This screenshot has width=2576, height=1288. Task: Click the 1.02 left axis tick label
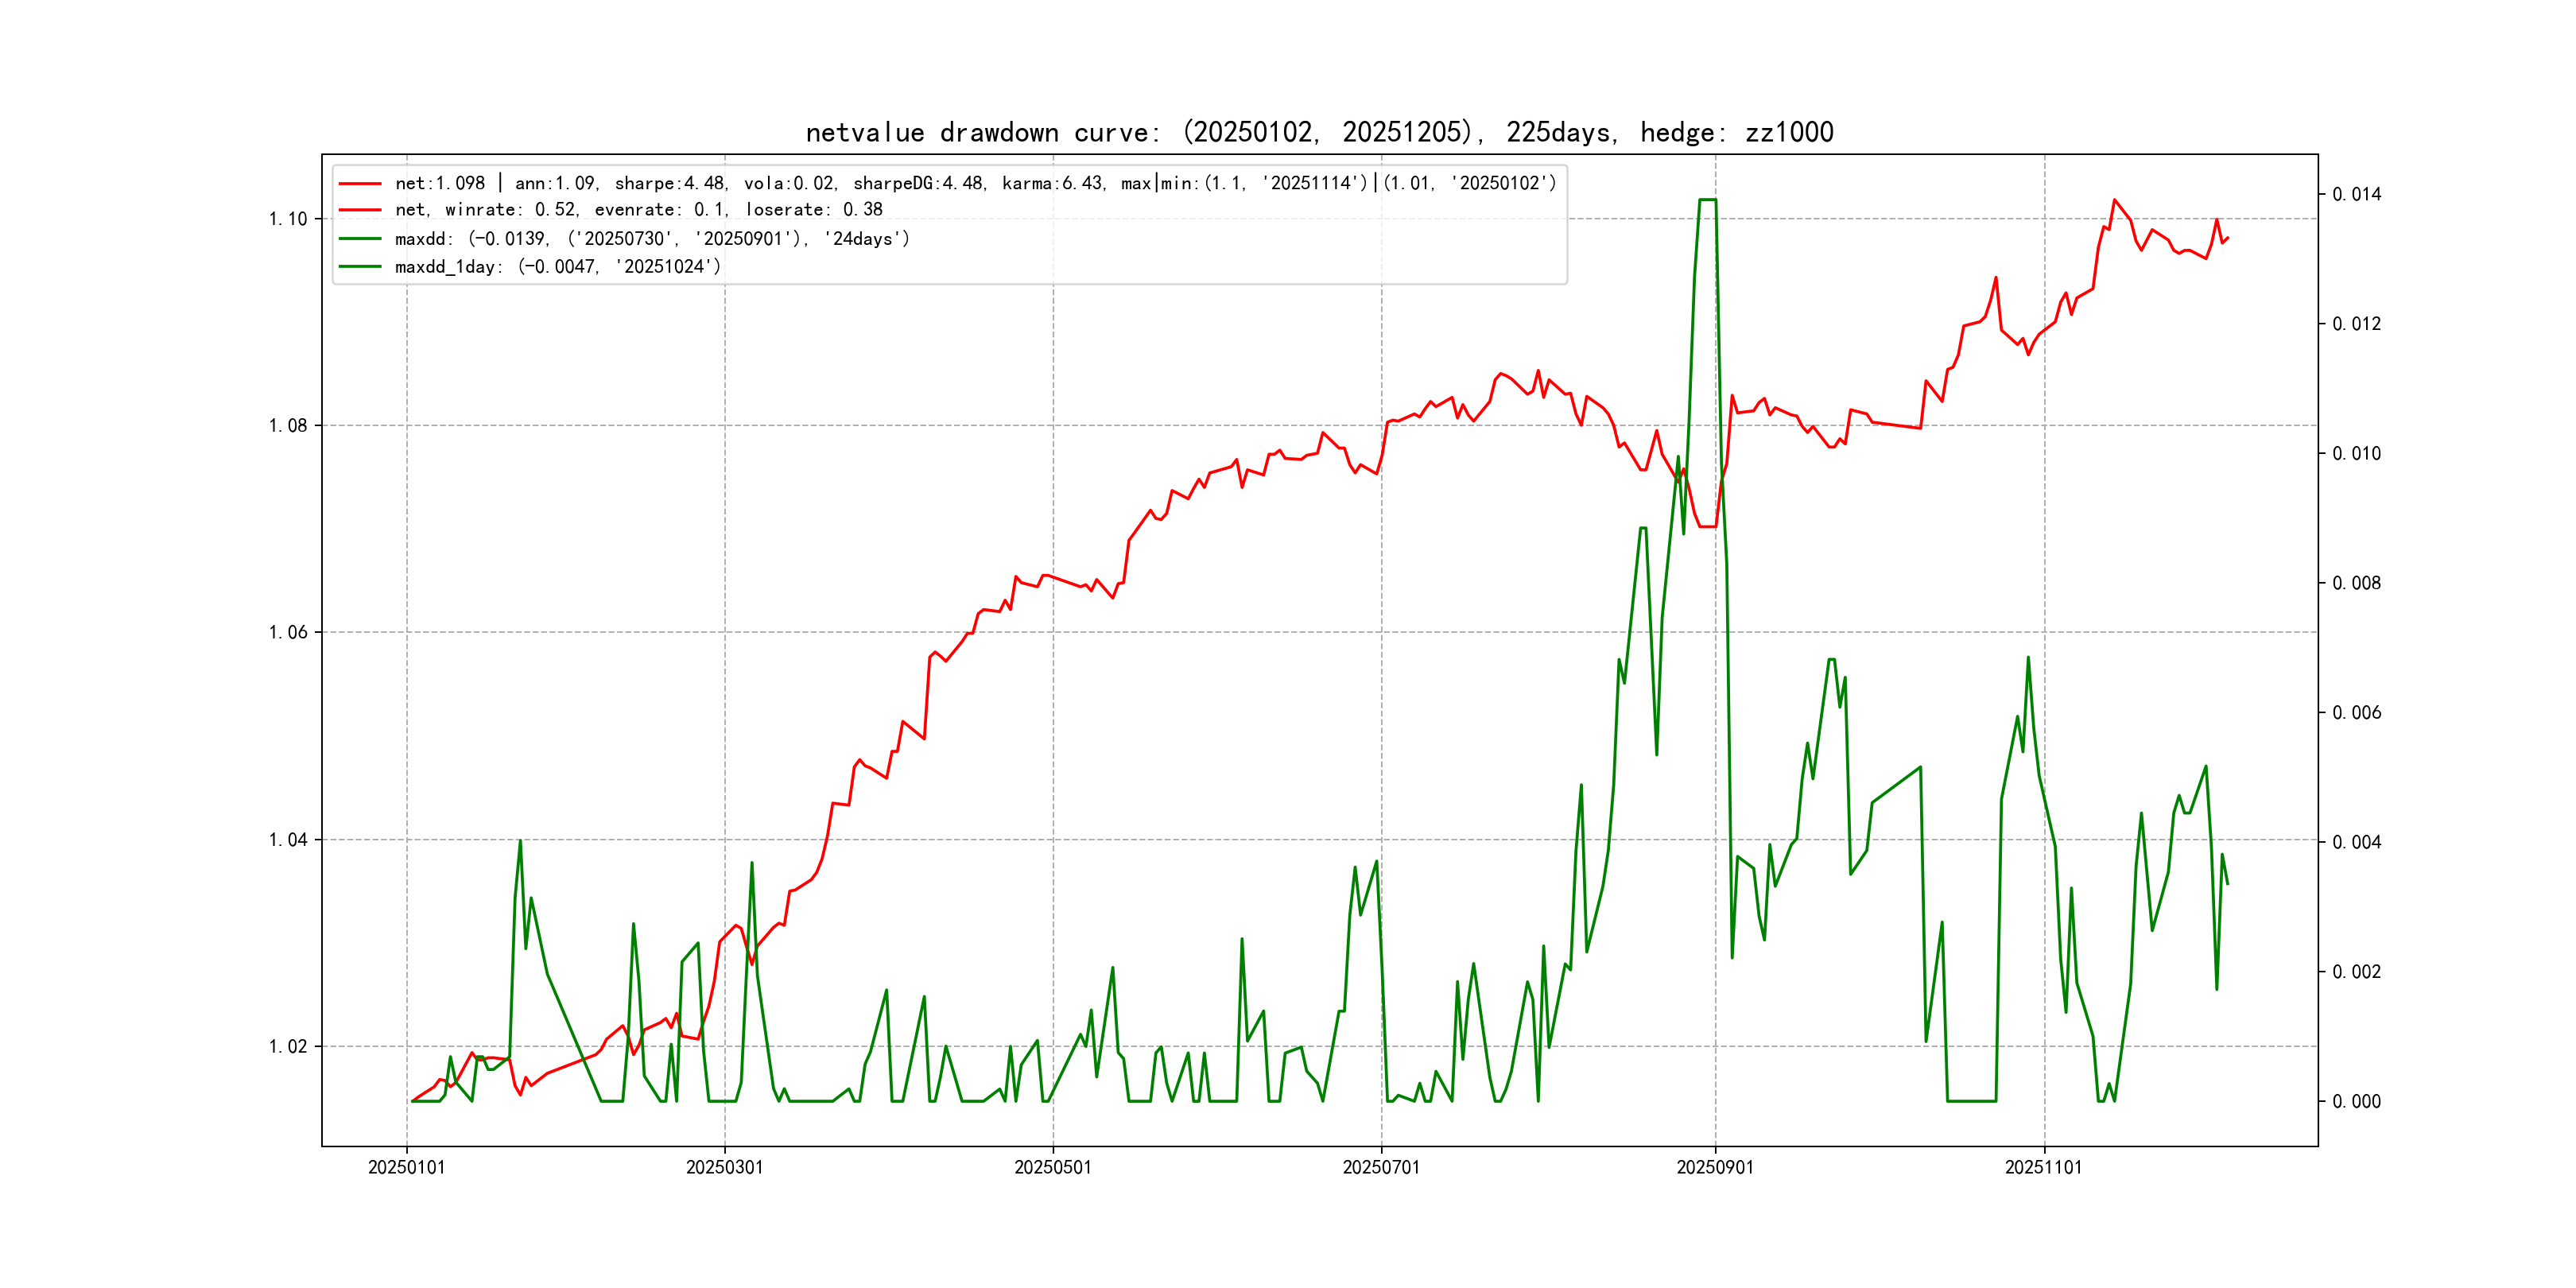click(288, 1047)
